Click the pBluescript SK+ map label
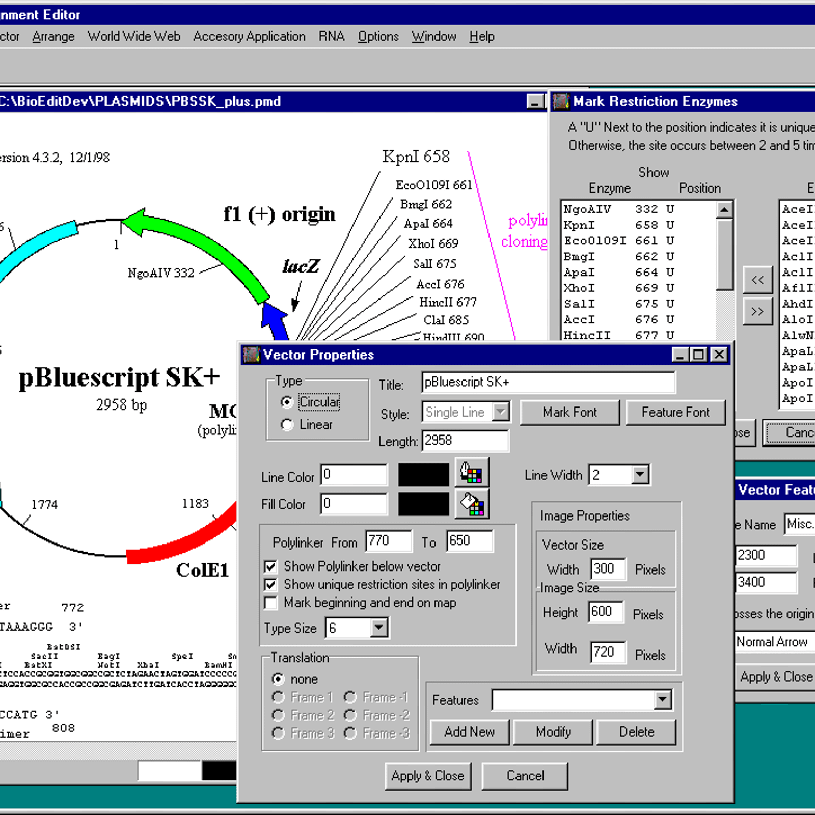Screen dimensions: 815x815 (119, 378)
